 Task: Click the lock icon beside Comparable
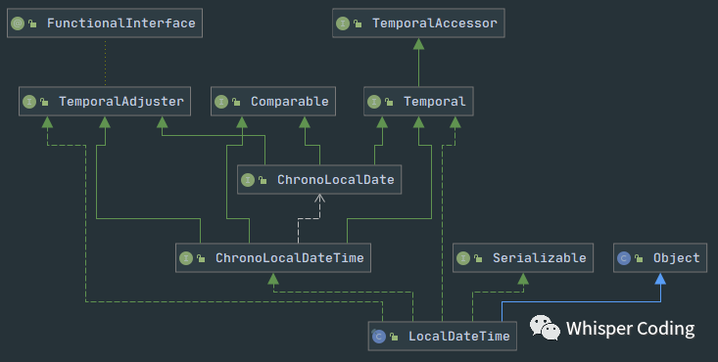(236, 102)
